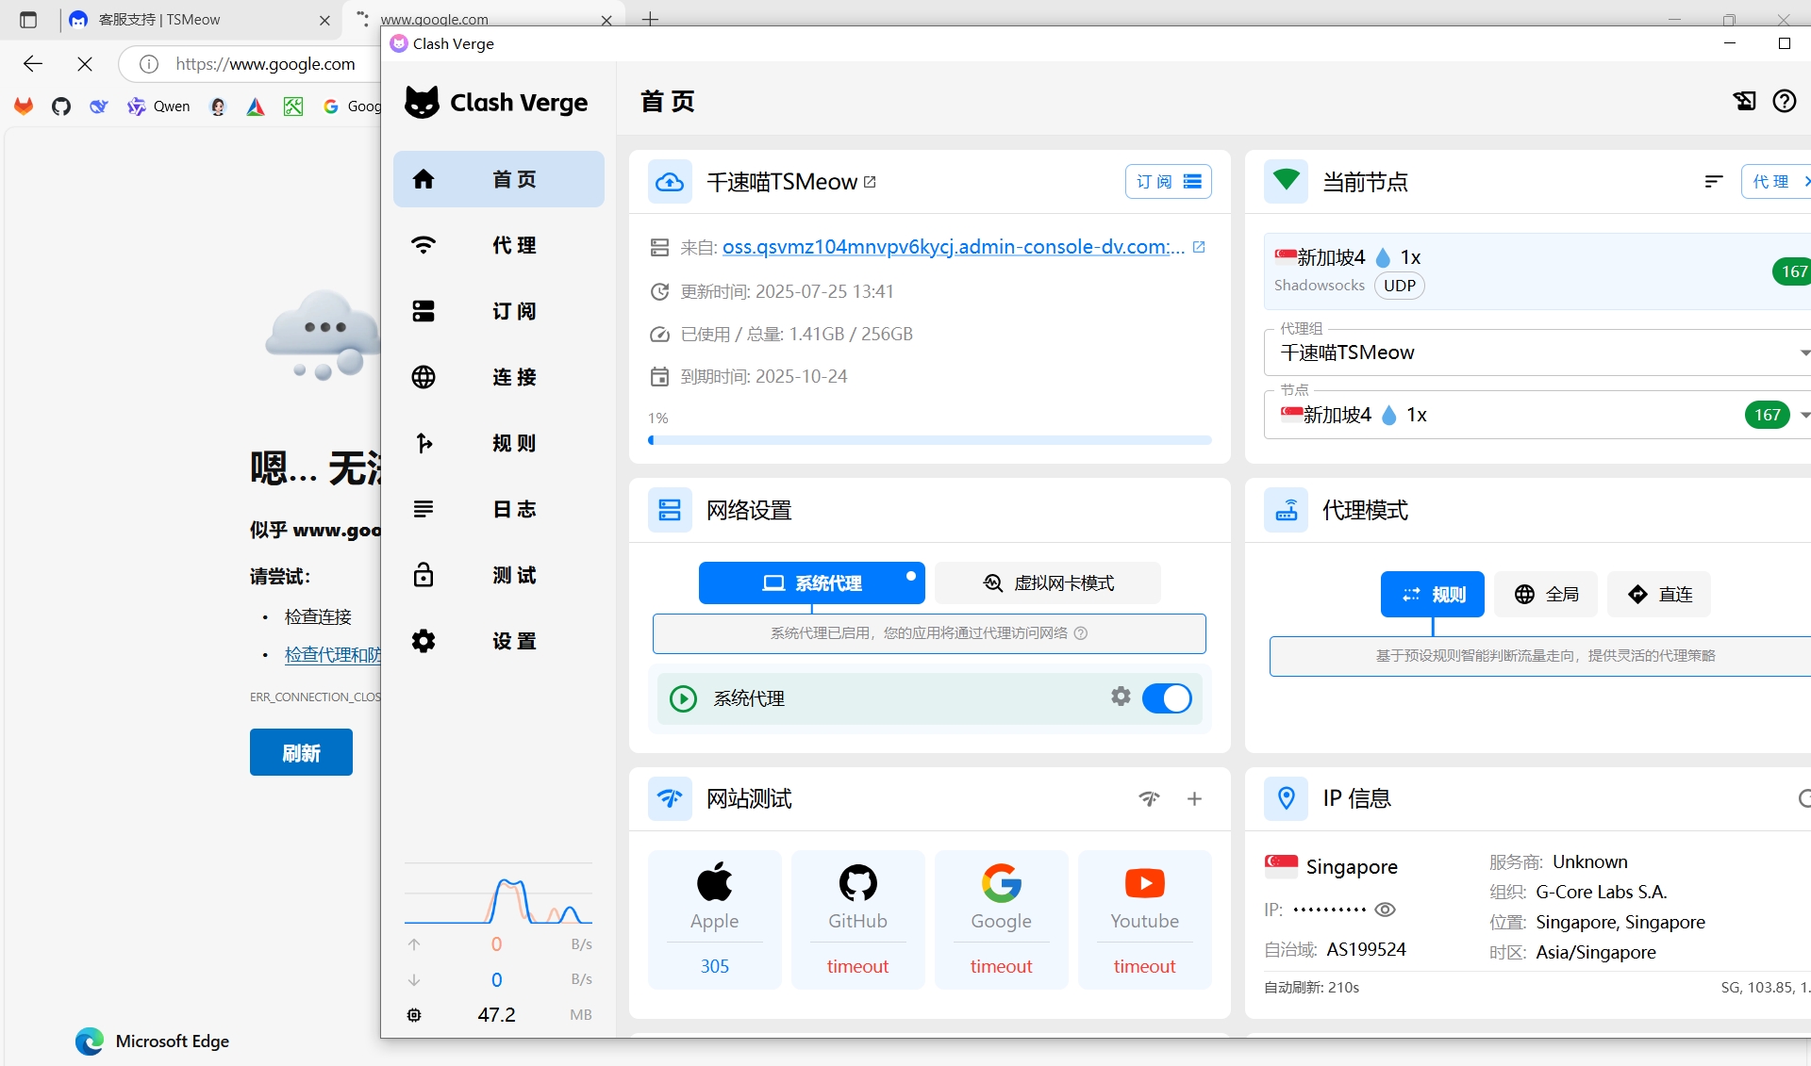Click the 刷新 button in Edge error page
The image size is (1811, 1066).
[x=301, y=752]
